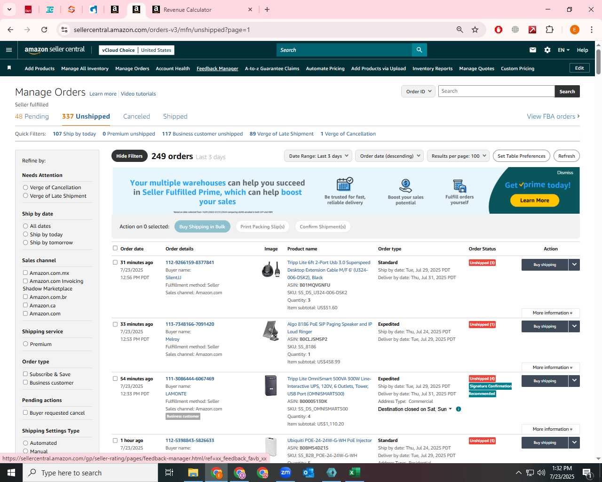602x482 pixels.
Task: Check the box for order 113-7348166-7091420
Action: click(x=115, y=324)
